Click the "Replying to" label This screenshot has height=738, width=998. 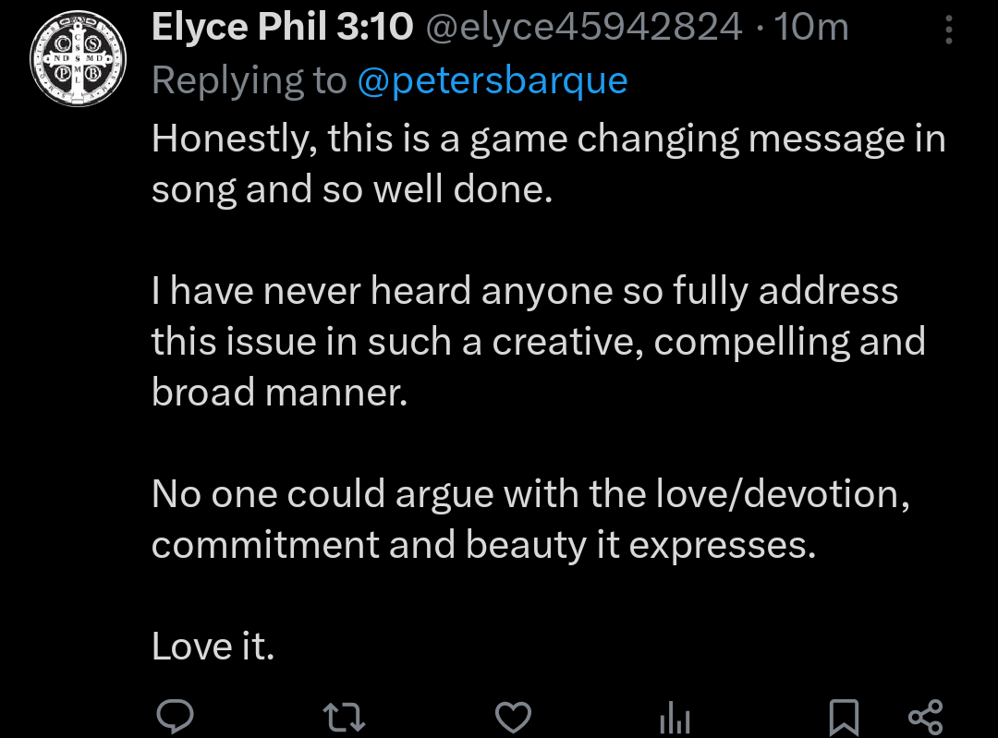[x=249, y=81]
